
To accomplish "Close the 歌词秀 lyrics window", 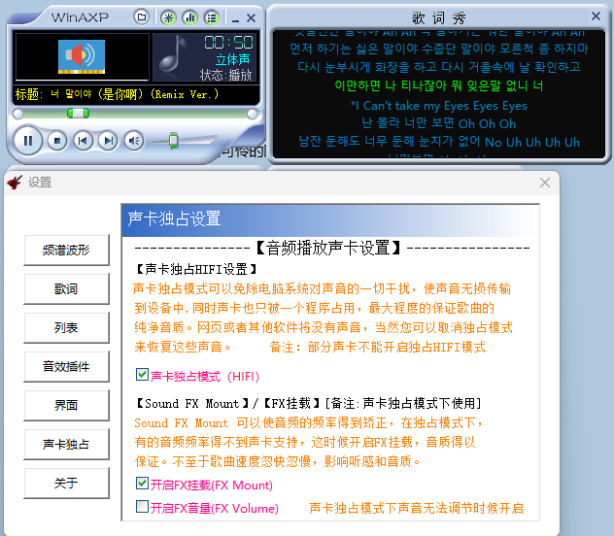I will (x=596, y=17).
